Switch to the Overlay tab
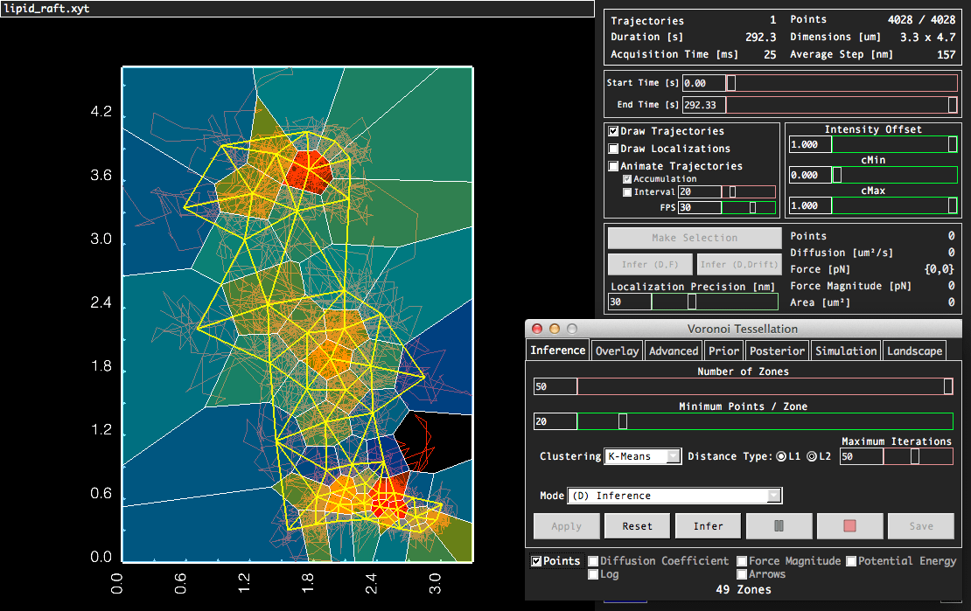Image resolution: width=971 pixels, height=611 pixels. point(617,351)
